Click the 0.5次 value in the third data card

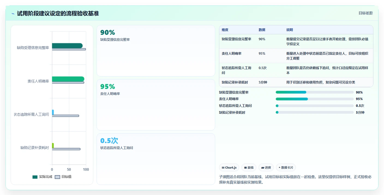pos(109,141)
